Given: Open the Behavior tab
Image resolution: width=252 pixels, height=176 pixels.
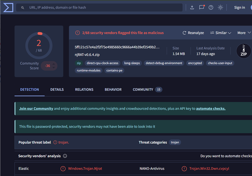Looking at the screenshot, I should 113,89.
